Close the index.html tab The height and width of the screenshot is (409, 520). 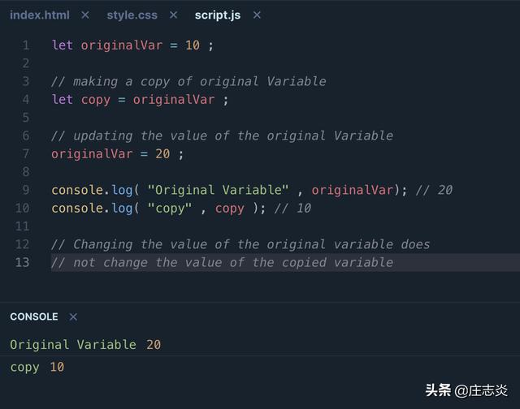(x=85, y=15)
